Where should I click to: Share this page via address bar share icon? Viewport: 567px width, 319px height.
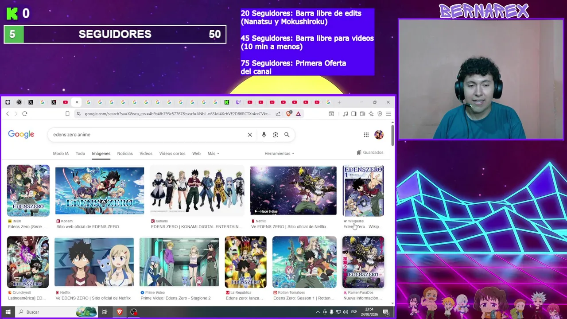click(278, 114)
